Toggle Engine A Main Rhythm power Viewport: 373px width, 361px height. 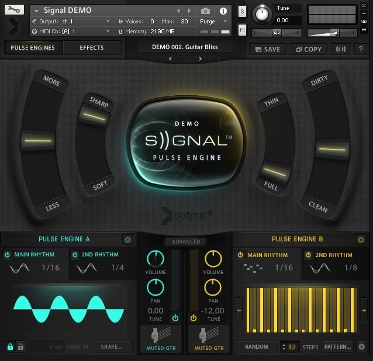7,255
